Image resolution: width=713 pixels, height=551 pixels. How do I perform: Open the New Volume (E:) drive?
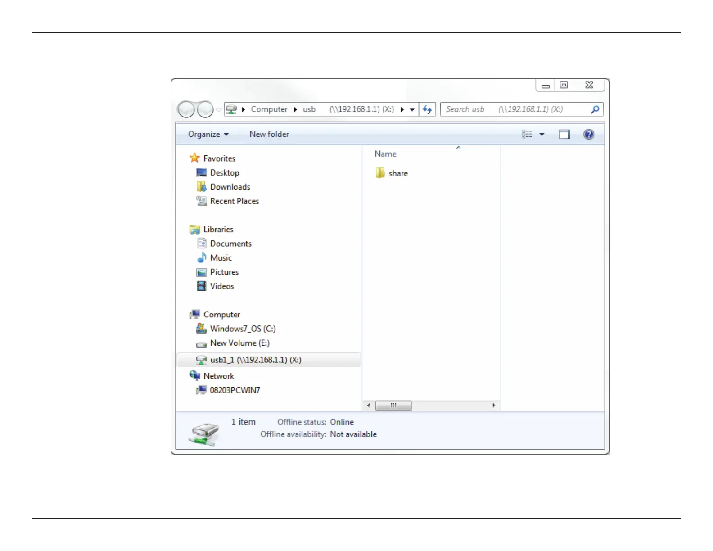tap(240, 343)
